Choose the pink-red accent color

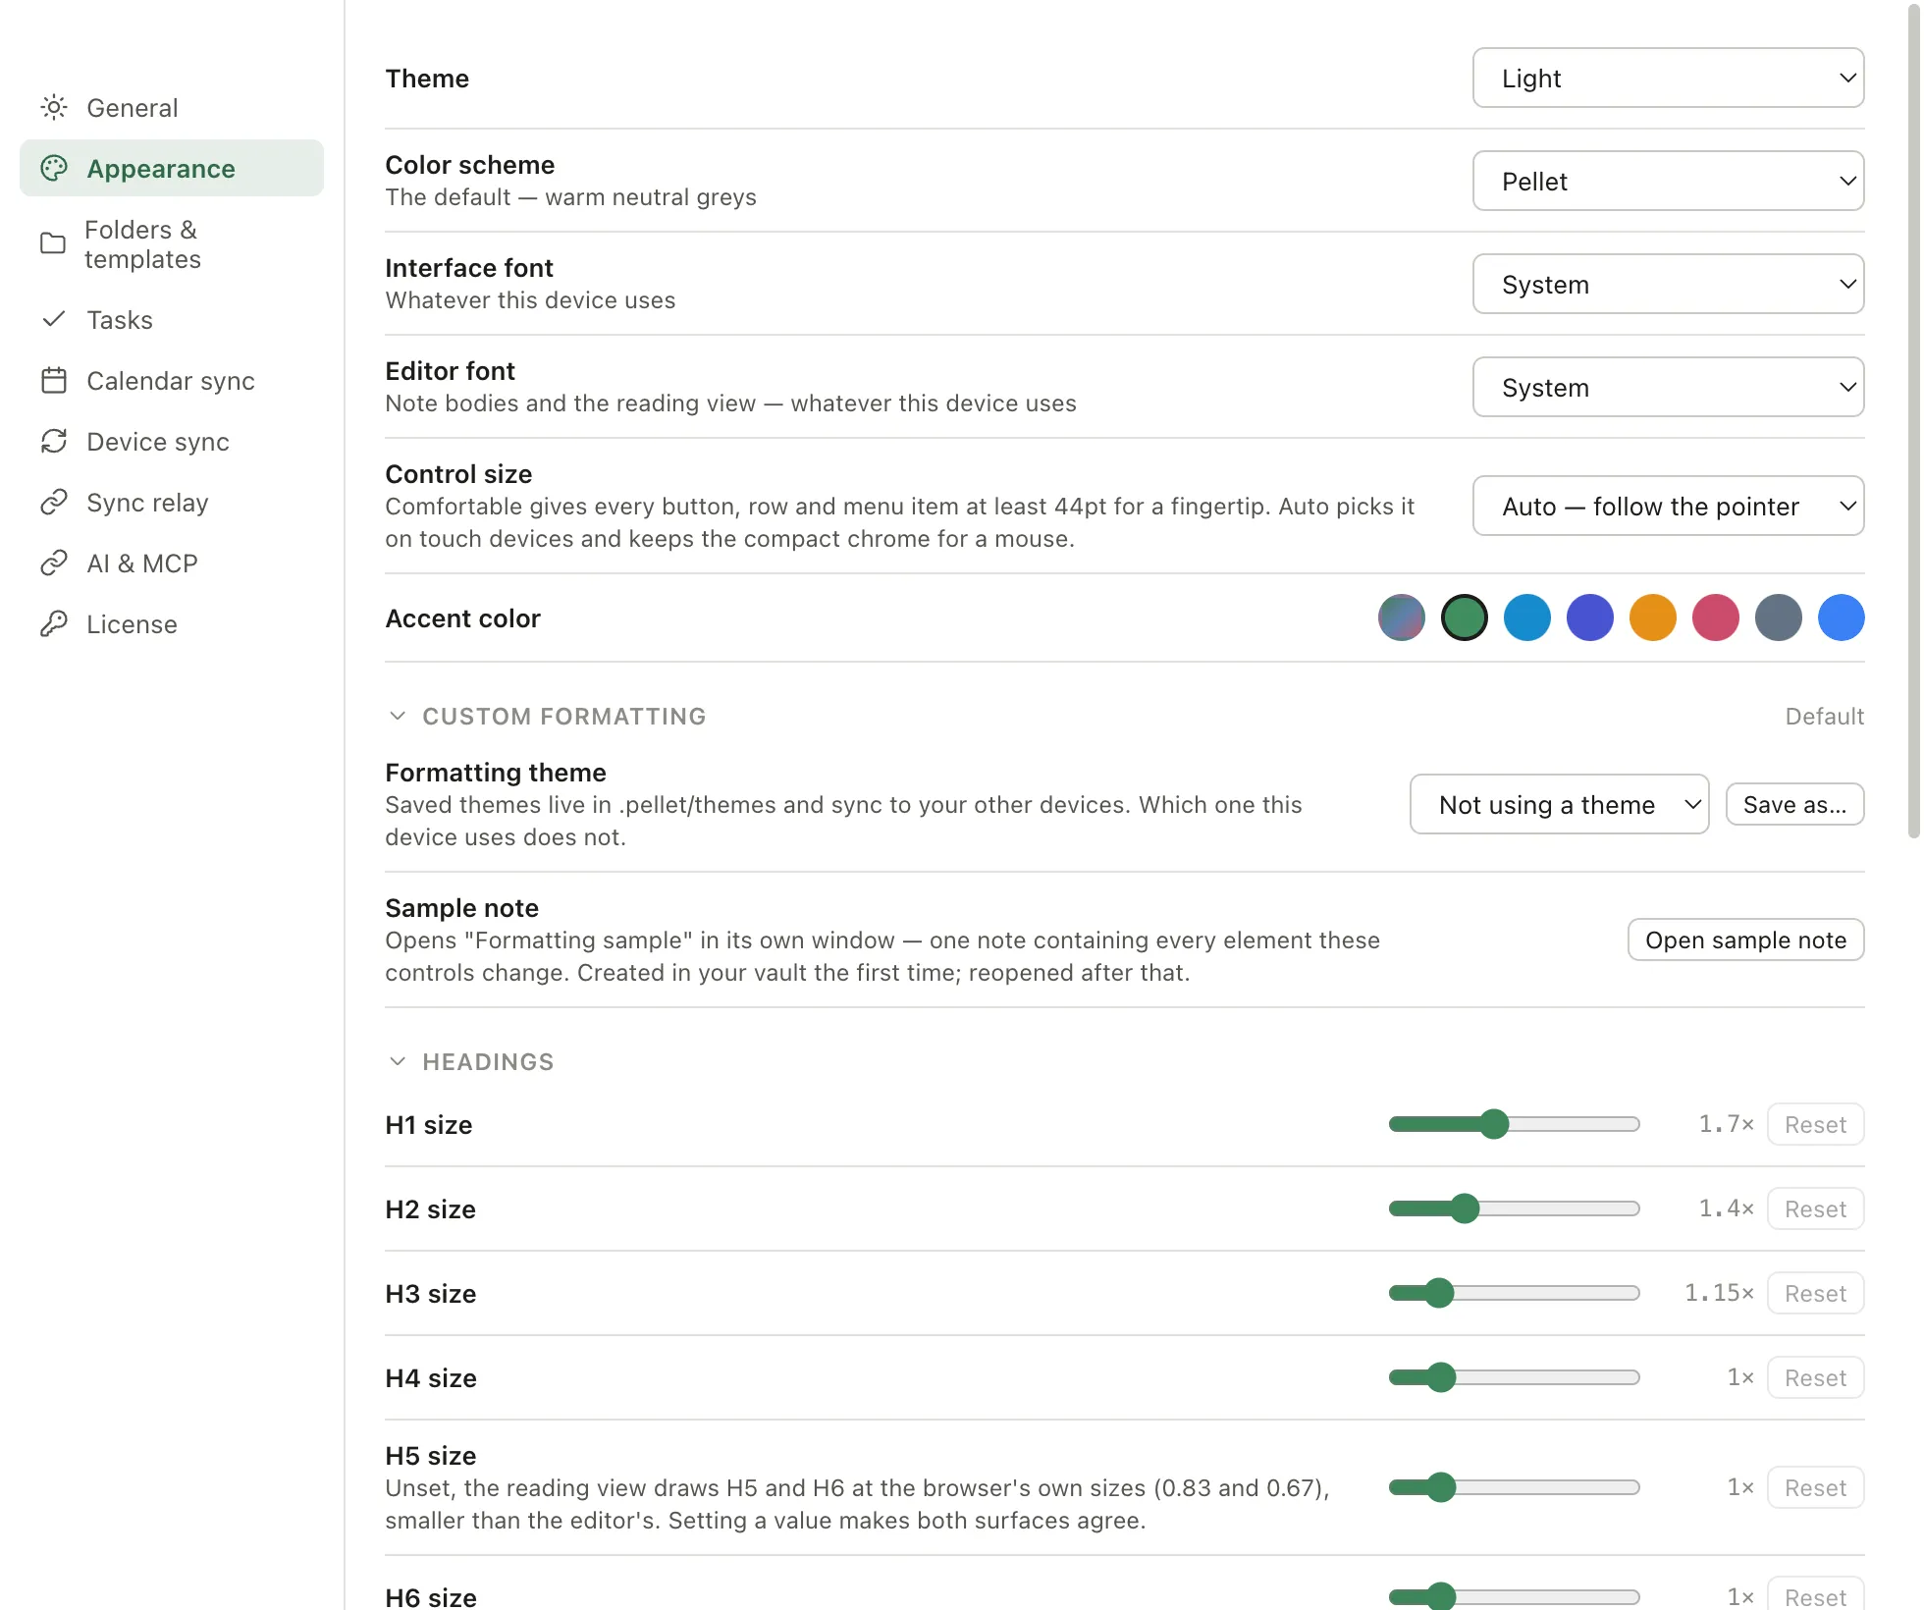[x=1716, y=618]
